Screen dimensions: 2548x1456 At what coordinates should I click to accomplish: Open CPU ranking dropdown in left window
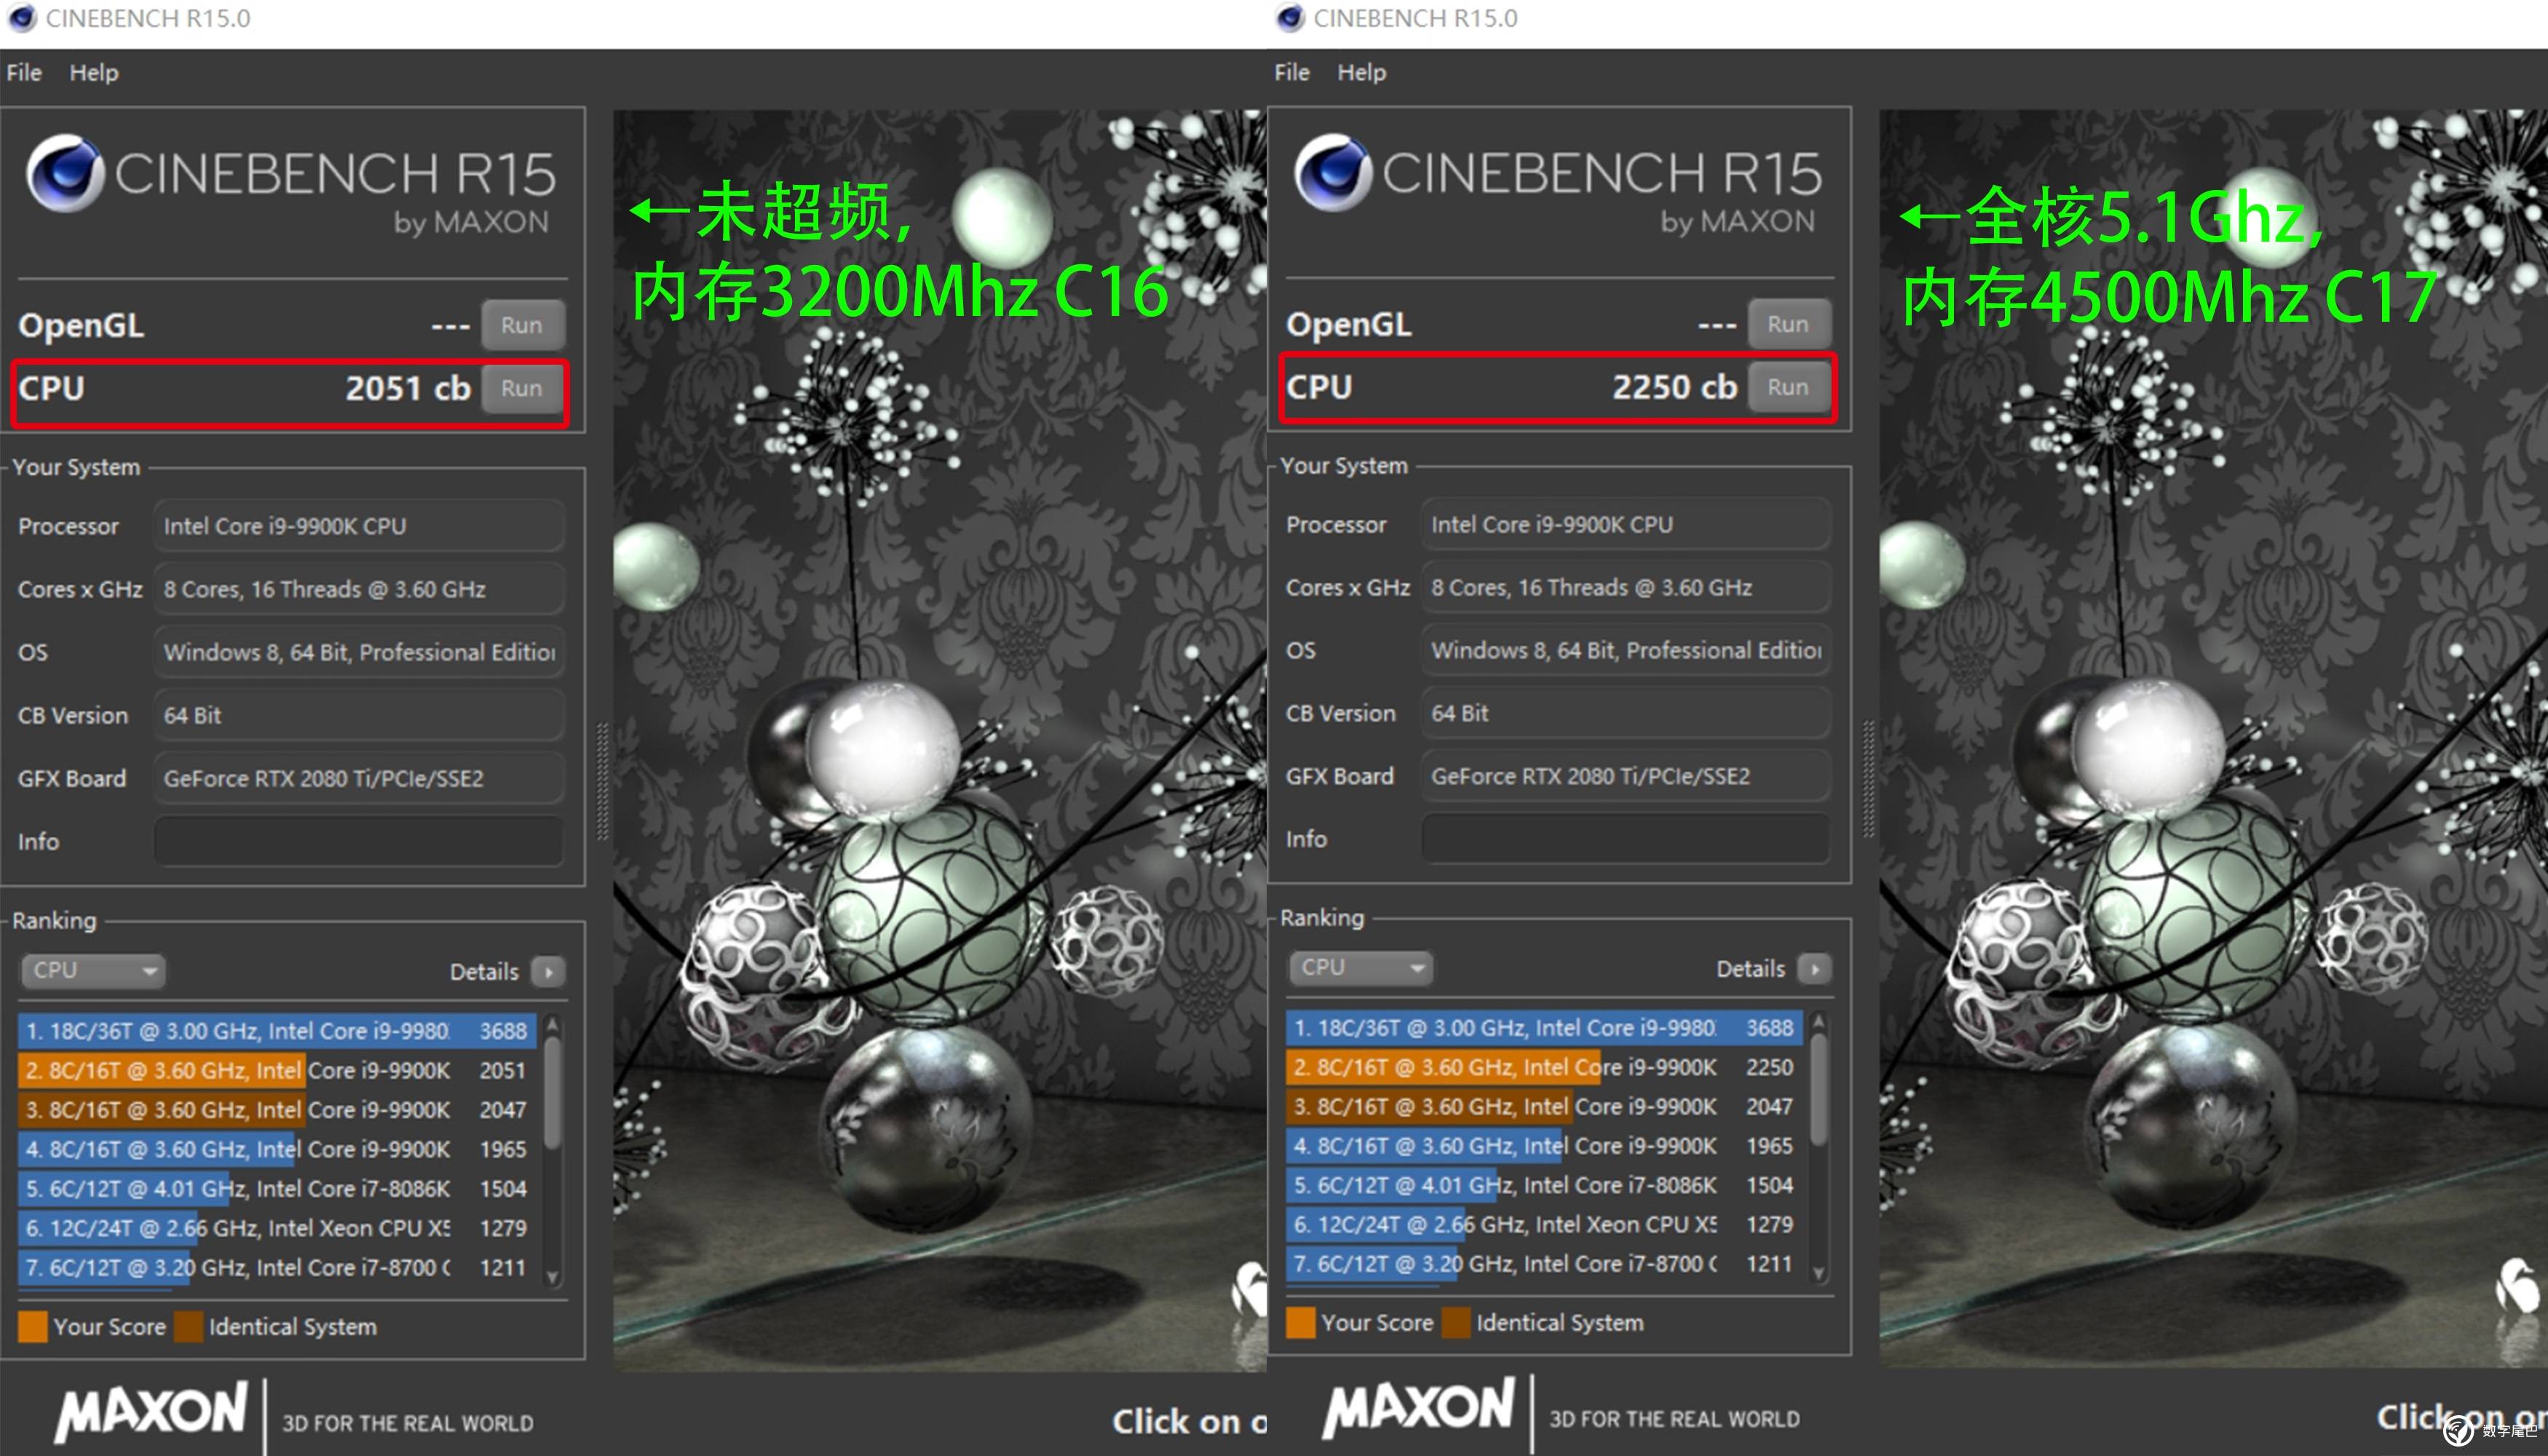(93, 970)
